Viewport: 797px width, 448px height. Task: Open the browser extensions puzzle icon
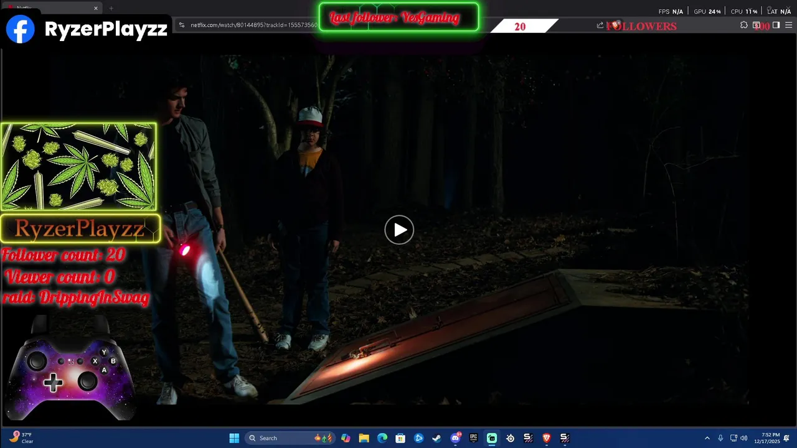[x=744, y=26]
